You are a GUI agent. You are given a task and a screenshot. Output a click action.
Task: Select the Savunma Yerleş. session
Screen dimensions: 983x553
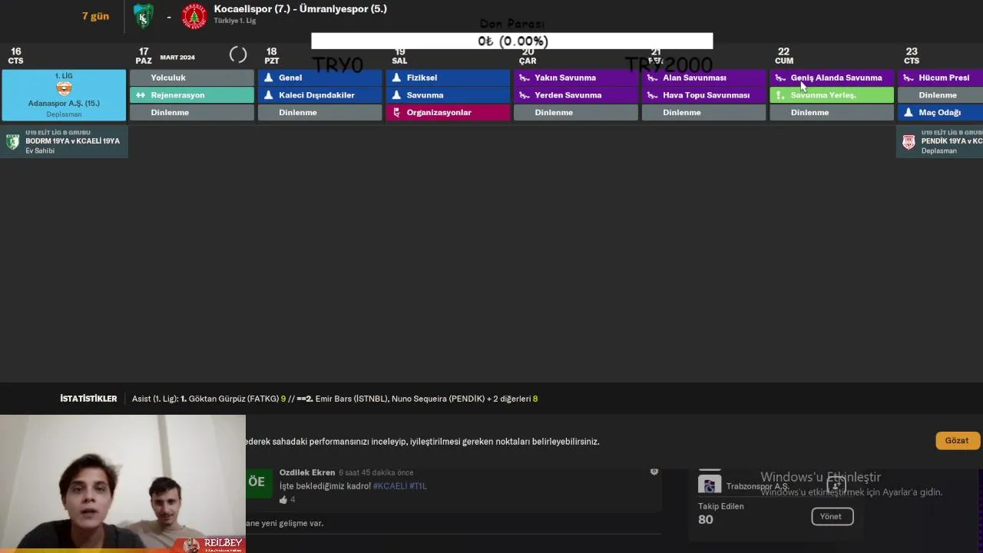point(832,95)
